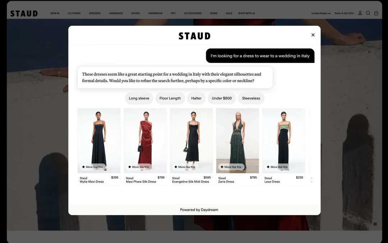Go to the STAUD homepage logo

[x=24, y=13]
